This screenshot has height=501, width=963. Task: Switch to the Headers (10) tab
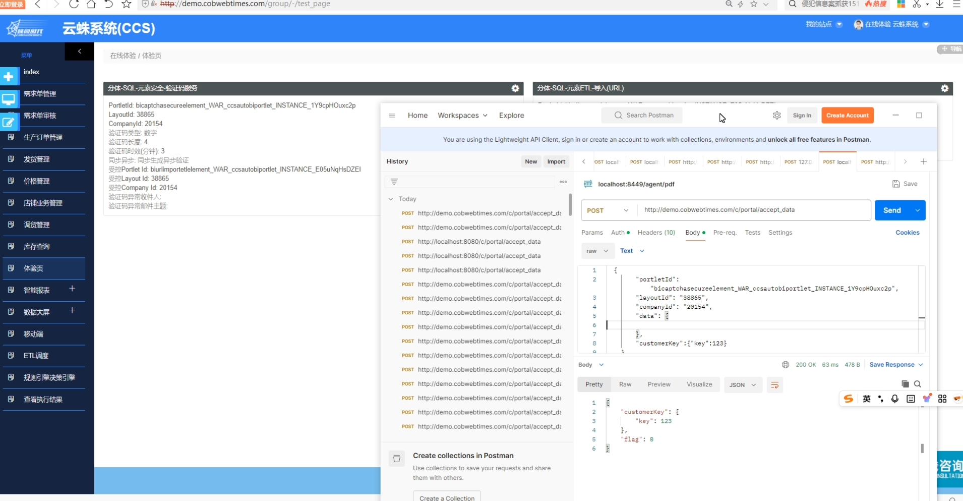[656, 233]
